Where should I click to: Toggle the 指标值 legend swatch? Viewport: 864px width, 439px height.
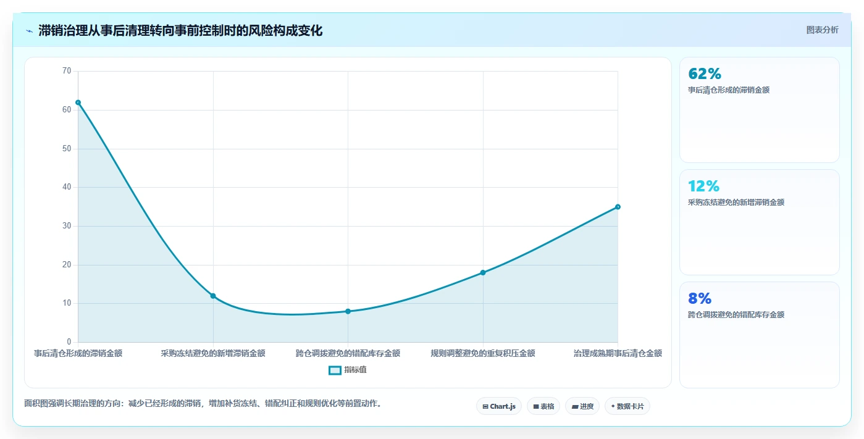[335, 370]
